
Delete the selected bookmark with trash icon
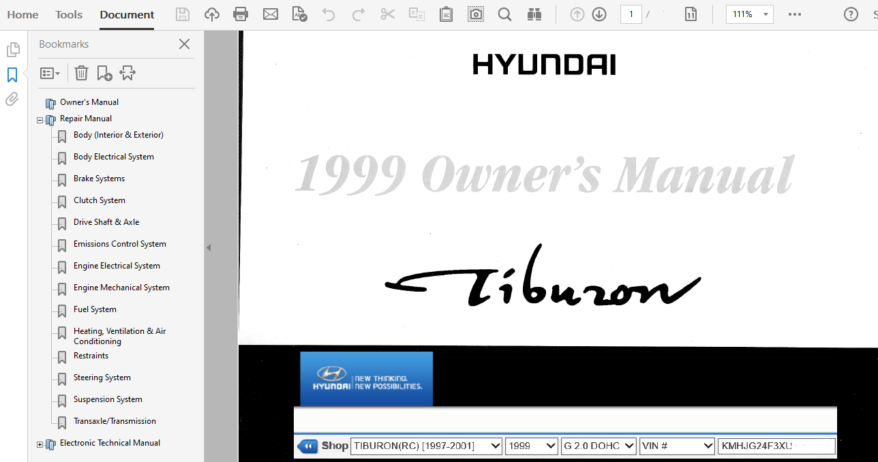pos(81,73)
